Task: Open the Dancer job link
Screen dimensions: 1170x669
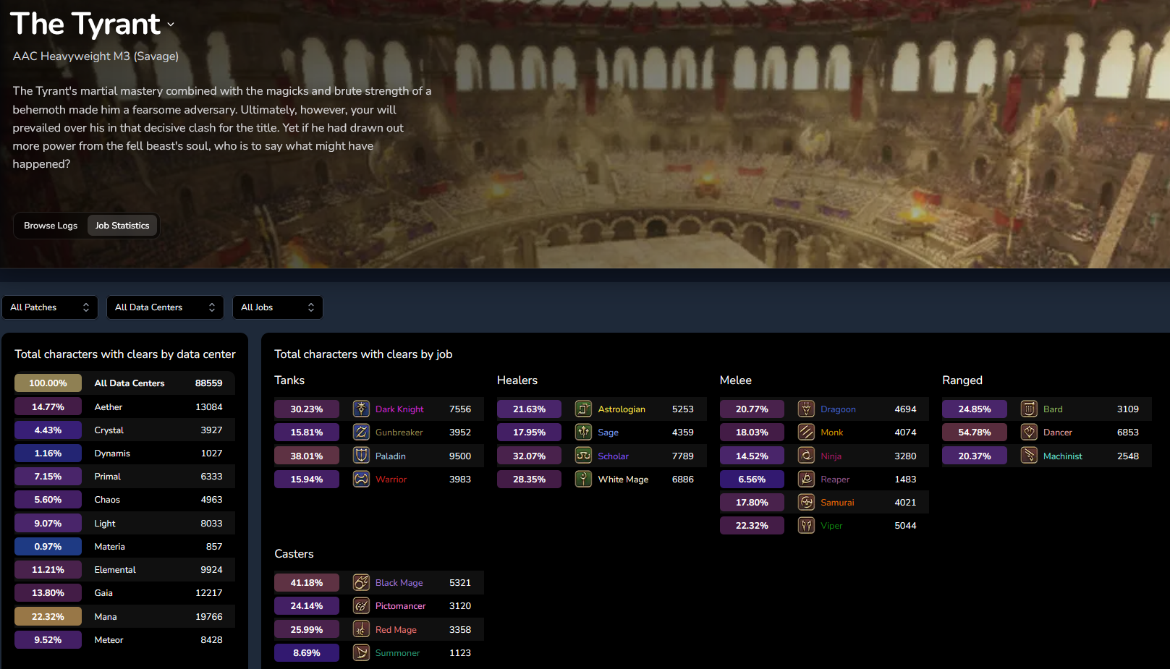Action: [1058, 432]
